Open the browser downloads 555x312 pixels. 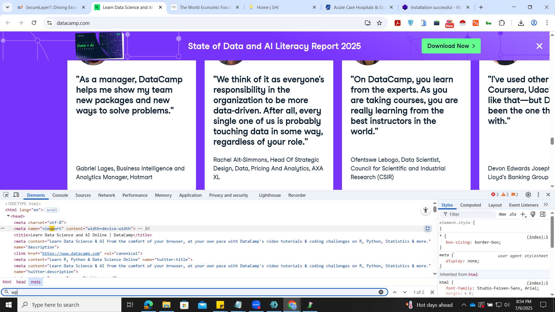[x=521, y=23]
